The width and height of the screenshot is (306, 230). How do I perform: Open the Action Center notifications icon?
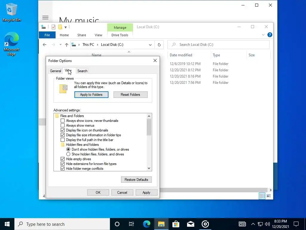[296, 224]
